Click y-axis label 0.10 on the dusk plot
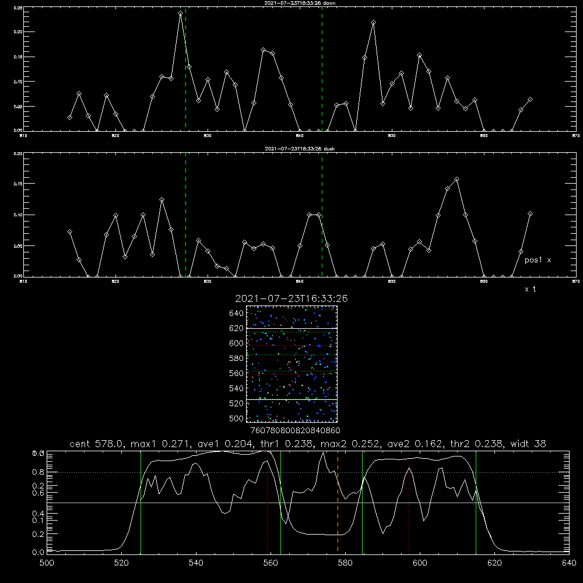This screenshot has width=583, height=583. [x=18, y=215]
